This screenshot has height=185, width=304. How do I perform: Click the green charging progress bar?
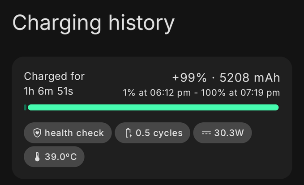[x=153, y=108]
